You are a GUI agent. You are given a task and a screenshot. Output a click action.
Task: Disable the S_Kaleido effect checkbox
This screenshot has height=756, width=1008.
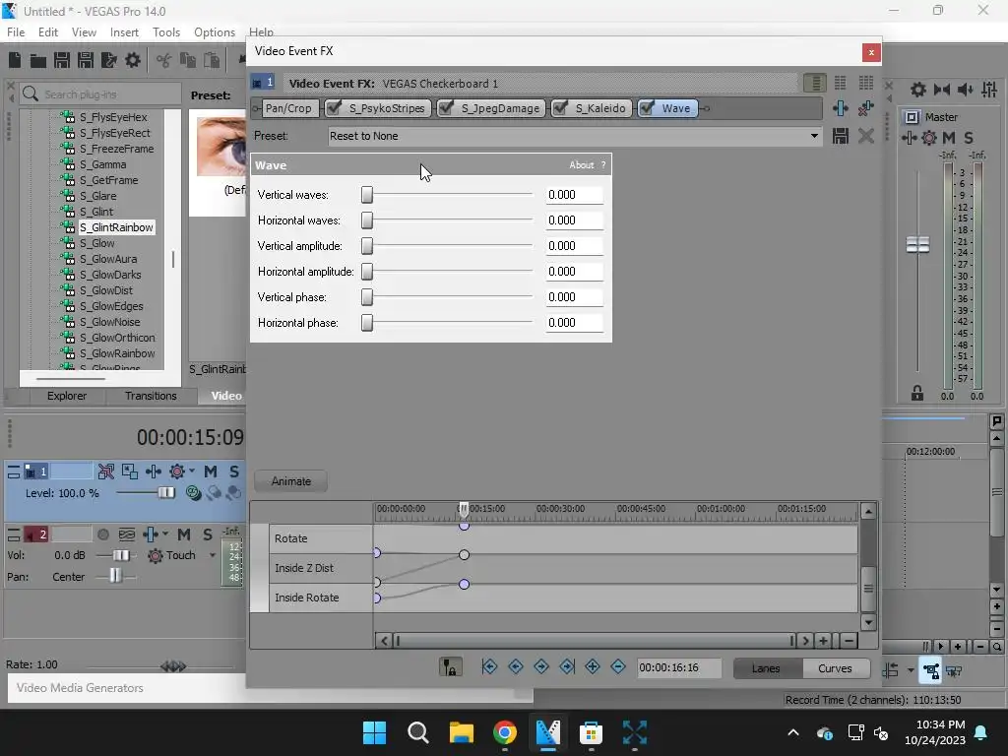(x=560, y=108)
